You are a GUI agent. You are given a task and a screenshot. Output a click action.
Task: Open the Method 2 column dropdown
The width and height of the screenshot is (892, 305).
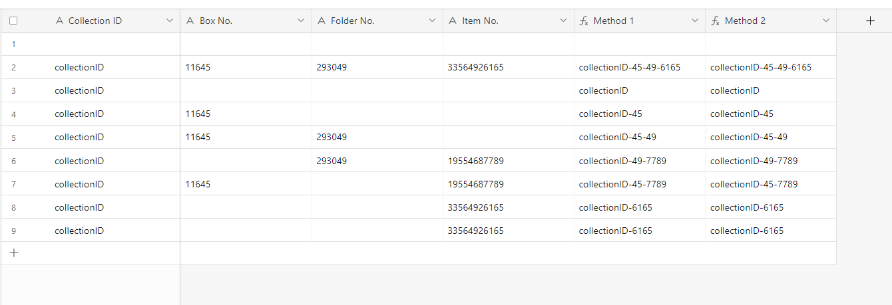(826, 21)
